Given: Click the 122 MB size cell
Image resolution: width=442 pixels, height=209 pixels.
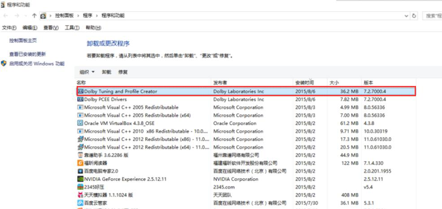Looking at the screenshot, I should pos(350,163).
